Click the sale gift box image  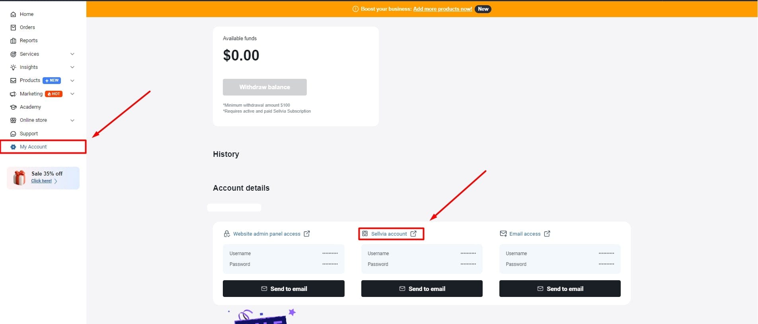coord(19,178)
